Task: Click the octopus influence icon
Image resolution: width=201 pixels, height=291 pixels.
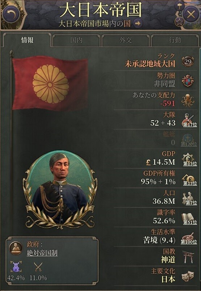Action: (x=188, y=100)
